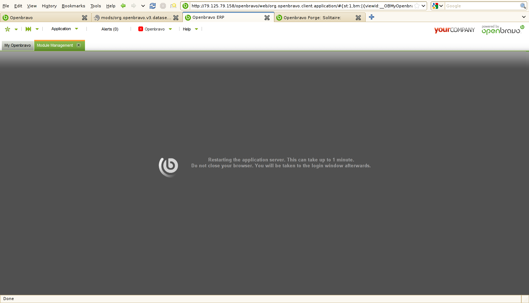Click the Google search magnifier icon
The image size is (529, 303).
523,6
